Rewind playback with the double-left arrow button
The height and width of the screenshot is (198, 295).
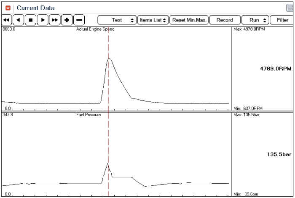click(x=6, y=20)
